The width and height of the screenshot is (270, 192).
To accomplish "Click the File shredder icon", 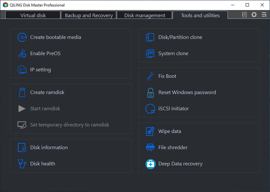I will (150, 148).
